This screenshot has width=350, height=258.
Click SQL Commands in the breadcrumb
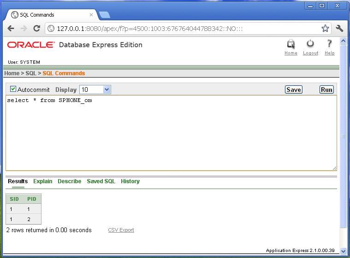coord(64,73)
